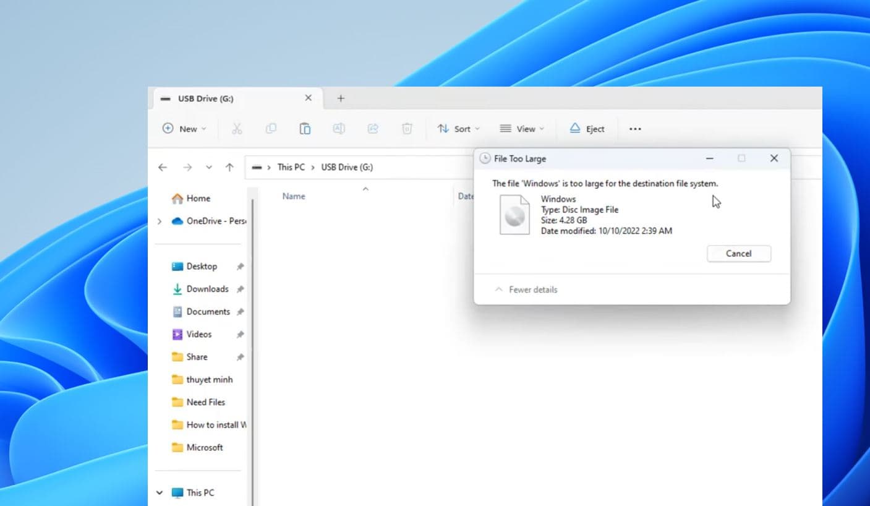The height and width of the screenshot is (506, 870).
Task: Open the Sort dropdown menu
Action: click(x=458, y=129)
